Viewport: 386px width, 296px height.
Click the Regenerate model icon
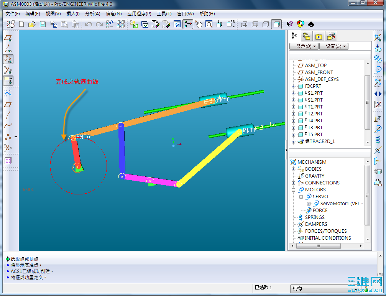click(x=110, y=24)
